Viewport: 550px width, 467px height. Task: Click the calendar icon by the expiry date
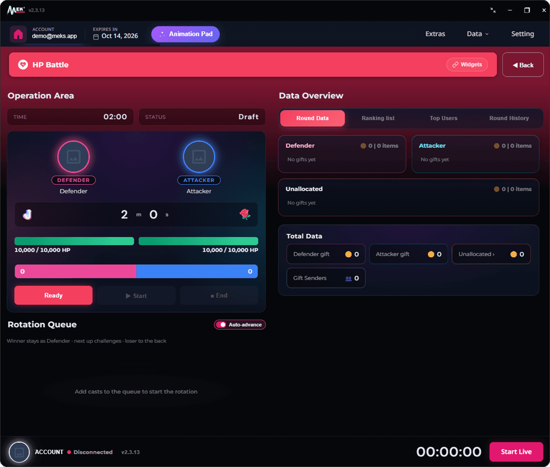[x=96, y=36]
